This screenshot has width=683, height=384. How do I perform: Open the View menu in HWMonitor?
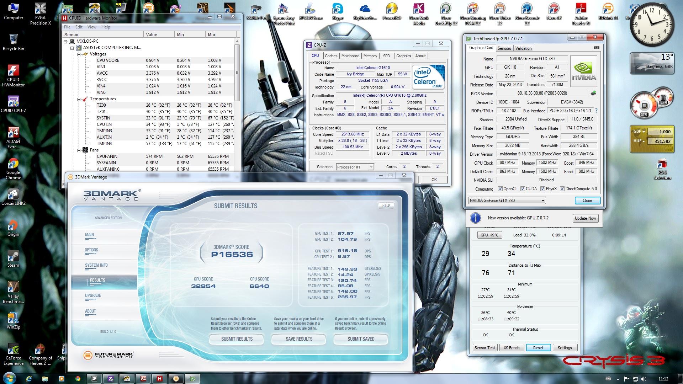pos(92,27)
